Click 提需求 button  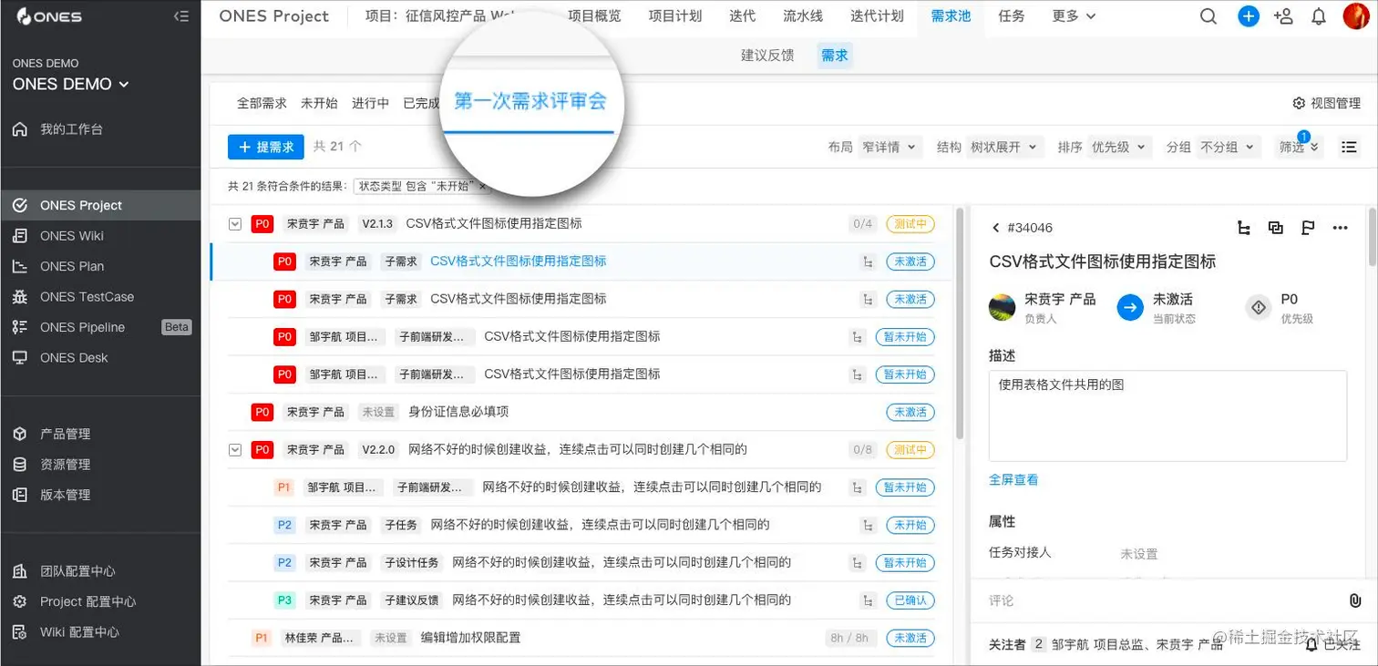click(266, 147)
